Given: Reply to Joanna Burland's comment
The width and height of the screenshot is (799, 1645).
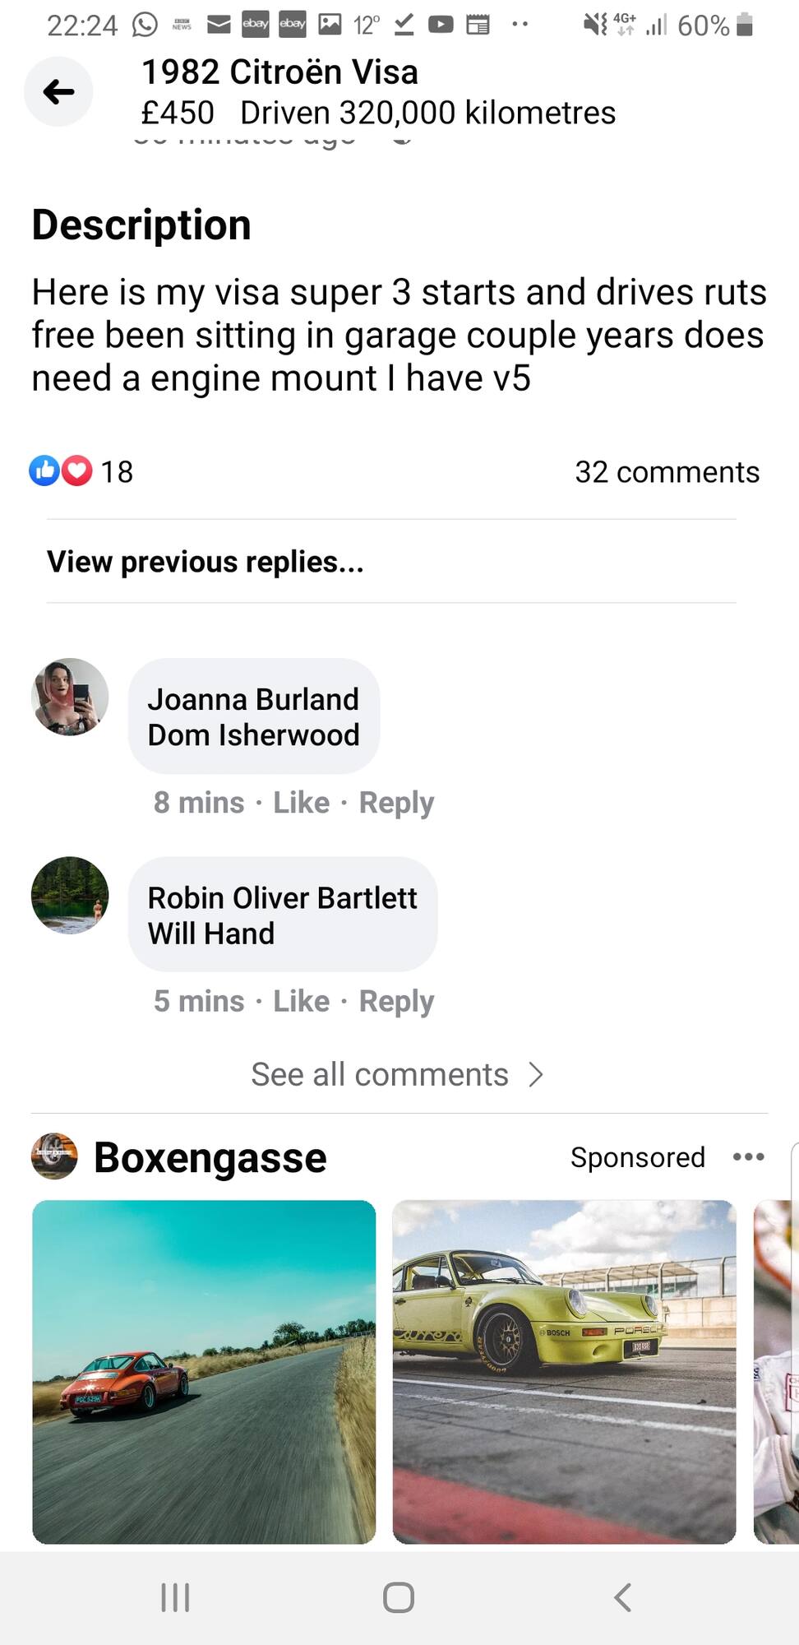Looking at the screenshot, I should 396,803.
